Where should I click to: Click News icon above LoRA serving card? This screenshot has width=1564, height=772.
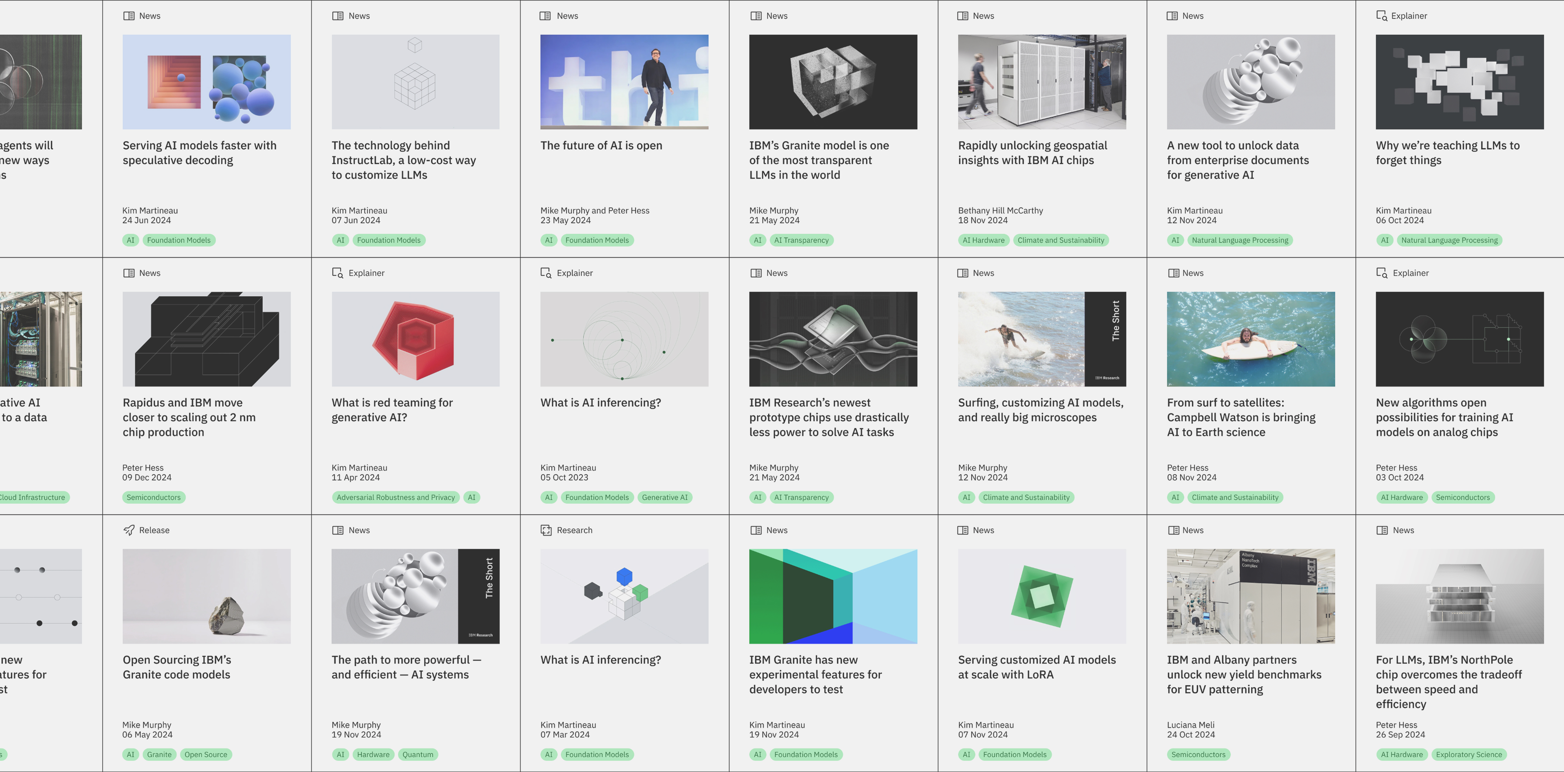[963, 530]
